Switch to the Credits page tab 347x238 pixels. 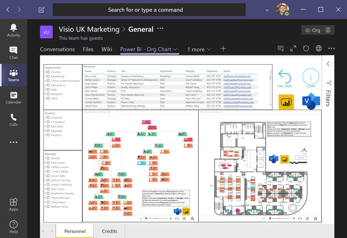(109, 231)
